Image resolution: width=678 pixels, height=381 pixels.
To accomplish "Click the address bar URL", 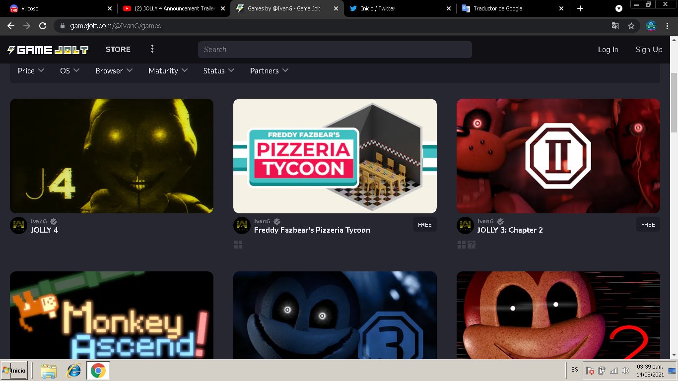I will tap(115, 26).
